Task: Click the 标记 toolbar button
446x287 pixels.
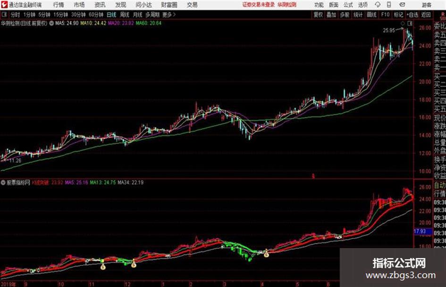Action: (398, 15)
